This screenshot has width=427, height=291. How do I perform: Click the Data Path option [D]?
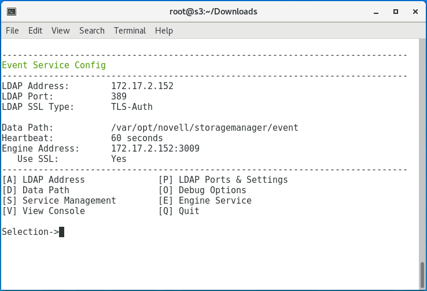tap(36, 190)
